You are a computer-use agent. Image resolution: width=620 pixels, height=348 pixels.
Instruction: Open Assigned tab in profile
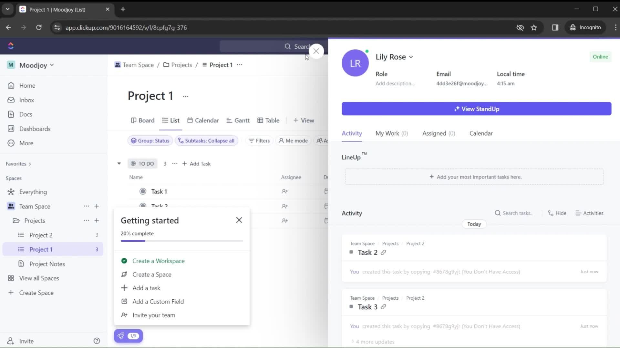pyautogui.click(x=439, y=133)
